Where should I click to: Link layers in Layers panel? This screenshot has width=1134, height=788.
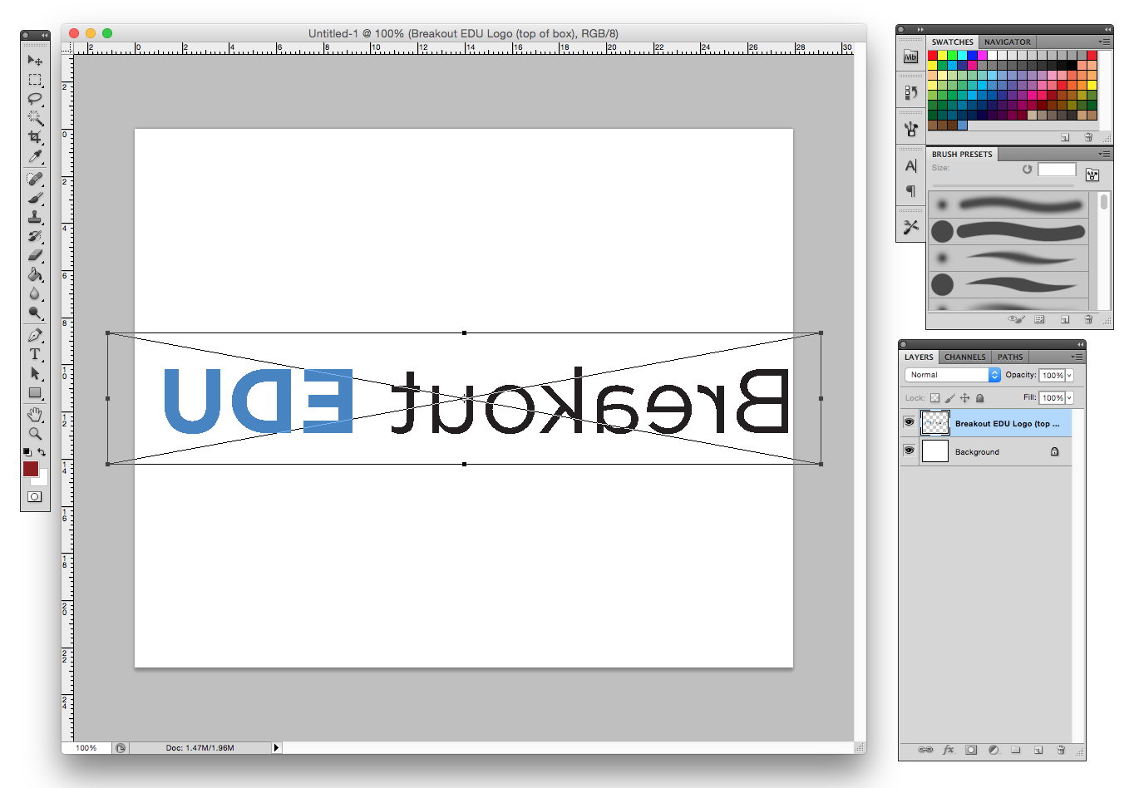pyautogui.click(x=925, y=750)
